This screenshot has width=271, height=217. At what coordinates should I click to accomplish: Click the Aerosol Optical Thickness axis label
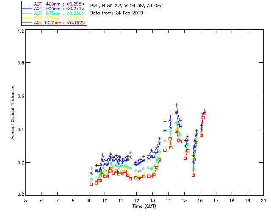click(x=13, y=113)
